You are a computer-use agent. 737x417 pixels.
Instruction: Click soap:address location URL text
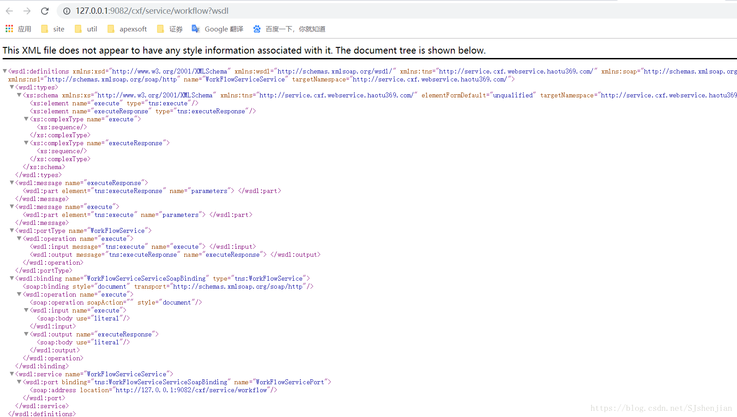click(192, 390)
